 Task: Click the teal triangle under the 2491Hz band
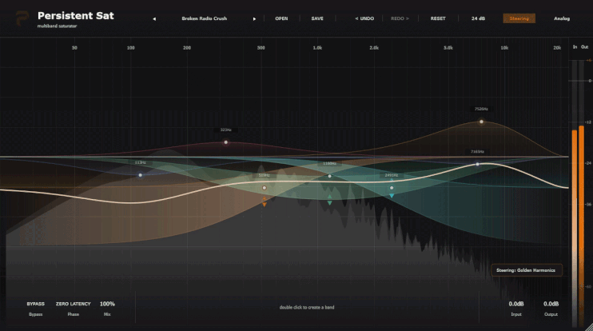coord(392,196)
